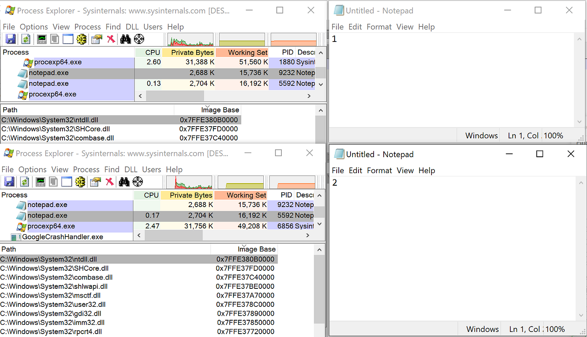This screenshot has height=337, width=587.
Task: Click text area containing 2 in lower Notepad
Action: click(x=452, y=249)
